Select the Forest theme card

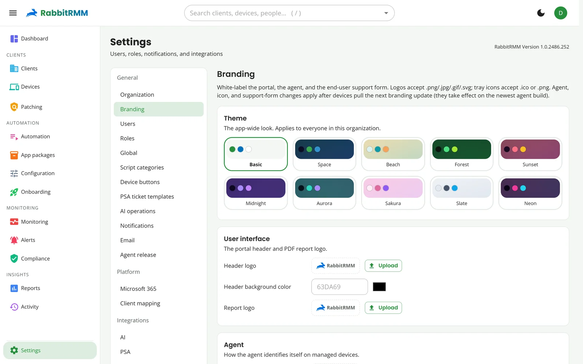(x=462, y=154)
